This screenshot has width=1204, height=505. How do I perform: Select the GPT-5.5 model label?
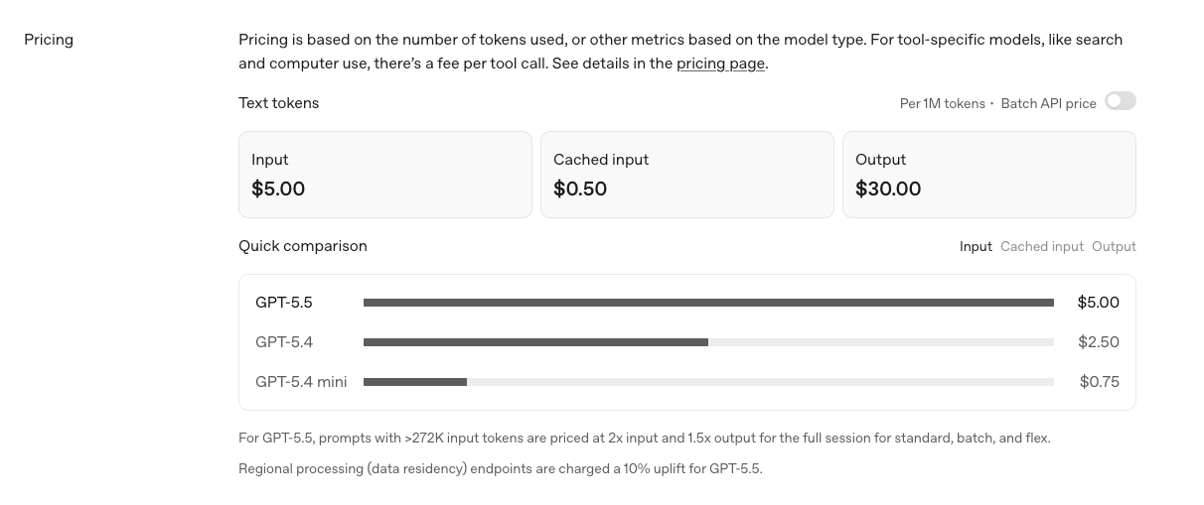[284, 303]
